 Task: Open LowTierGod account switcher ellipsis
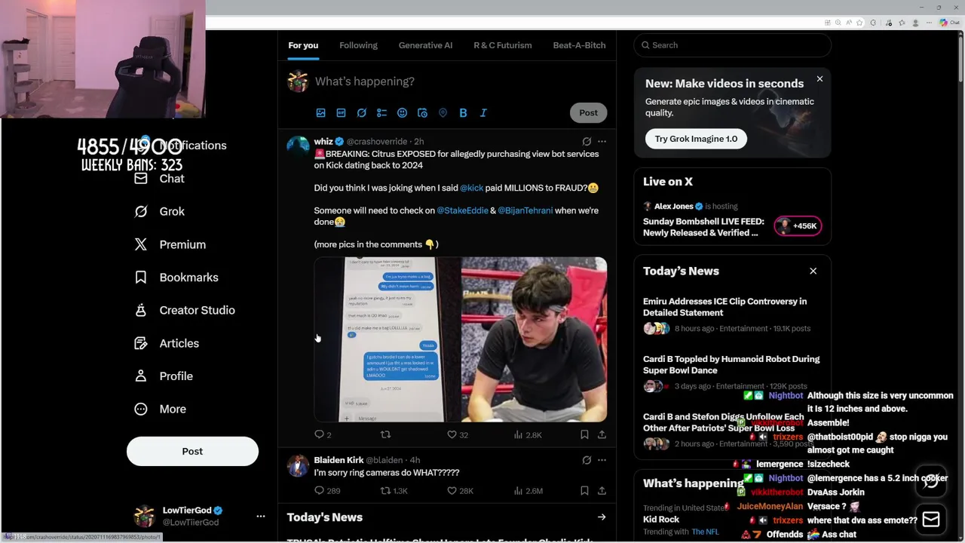pos(261,516)
